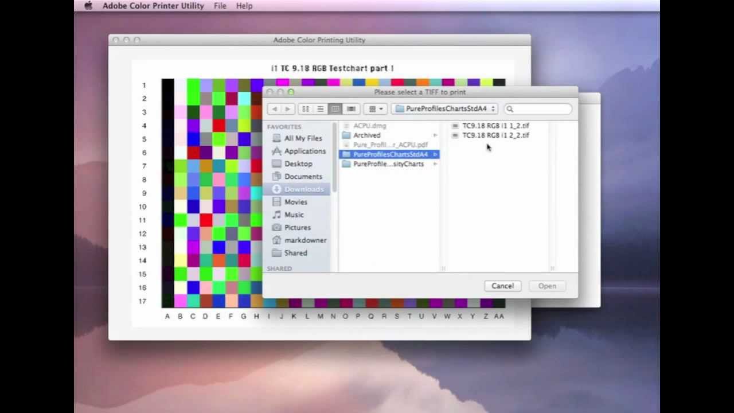
Task: Click TIFF icon of TC9.18 RGB i1 2_2.tif
Action: click(x=455, y=135)
